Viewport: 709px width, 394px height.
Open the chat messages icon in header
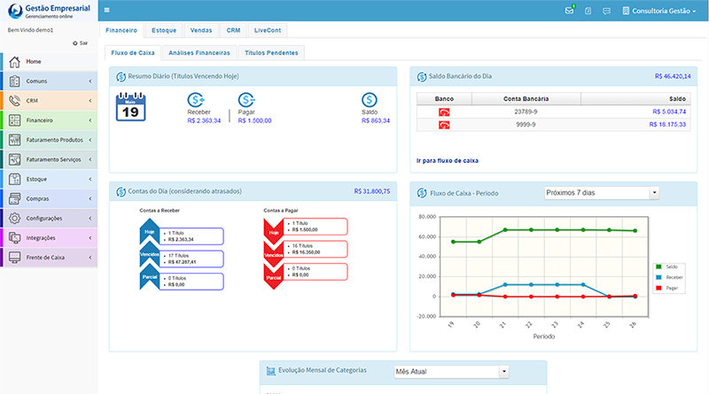606,11
